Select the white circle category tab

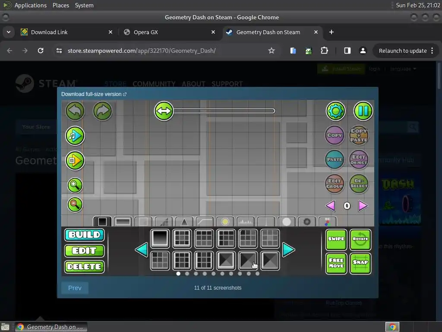287,222
